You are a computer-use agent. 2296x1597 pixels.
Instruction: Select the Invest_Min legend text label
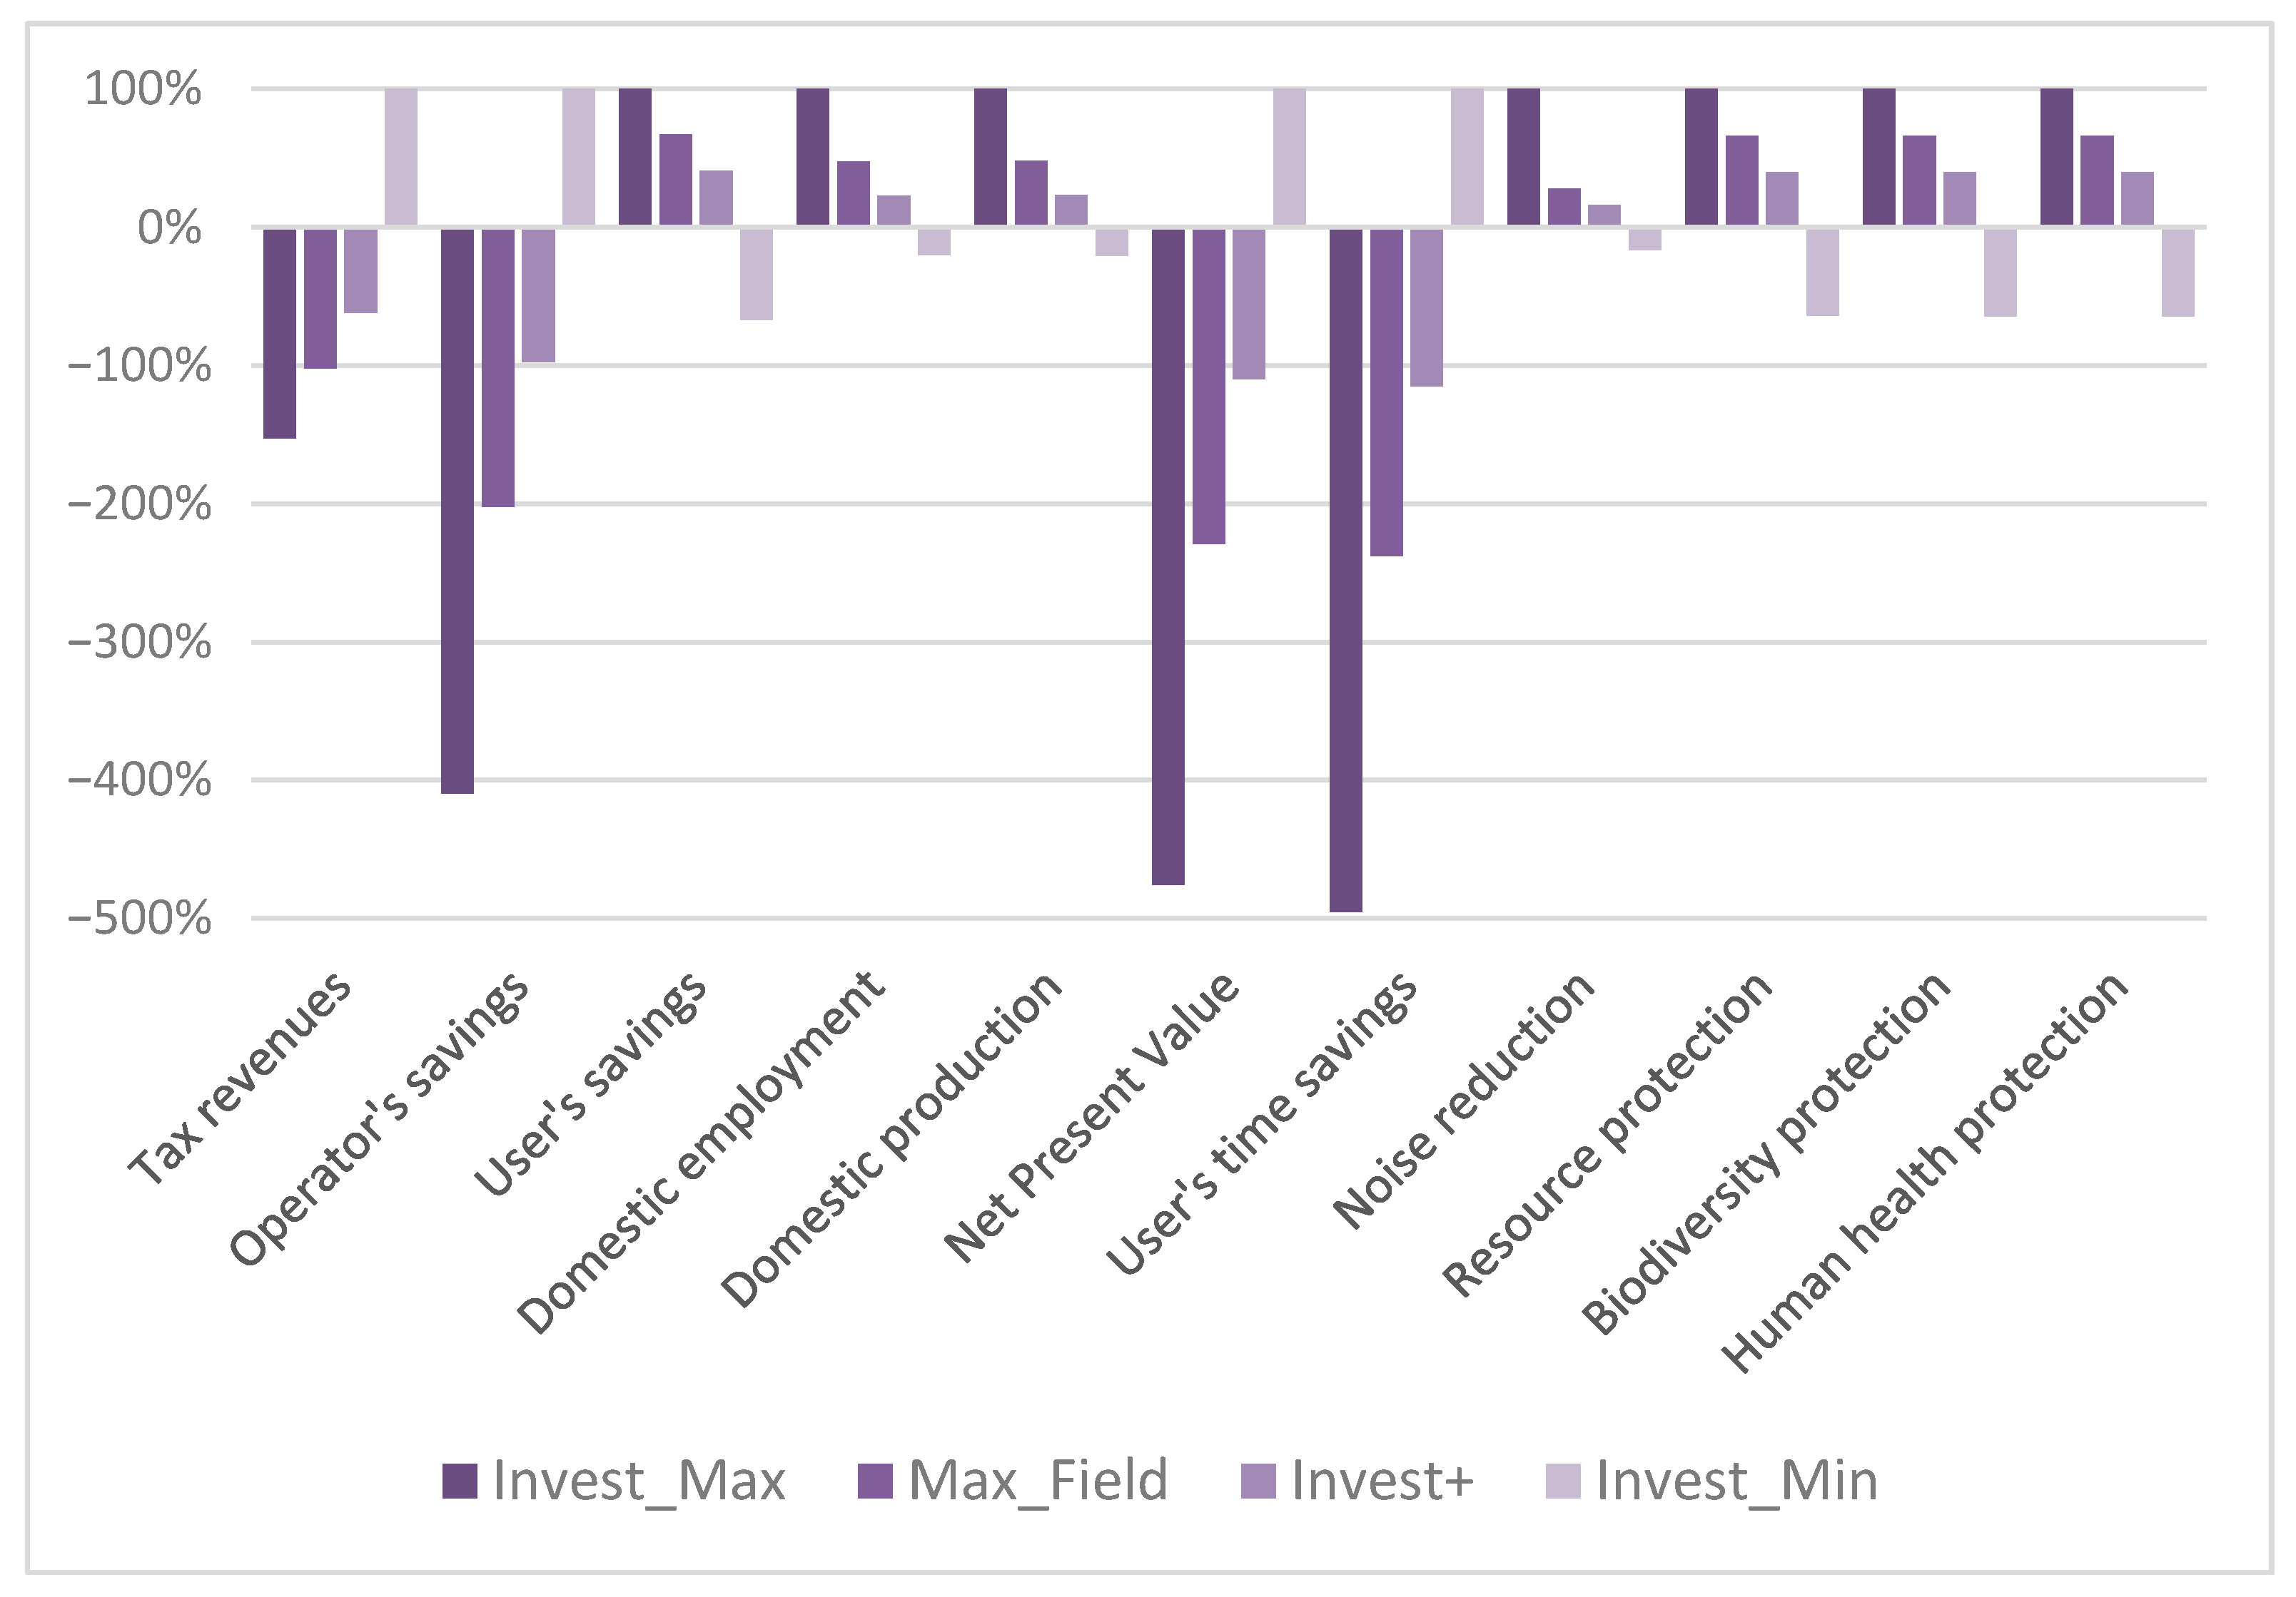tap(1737, 1481)
